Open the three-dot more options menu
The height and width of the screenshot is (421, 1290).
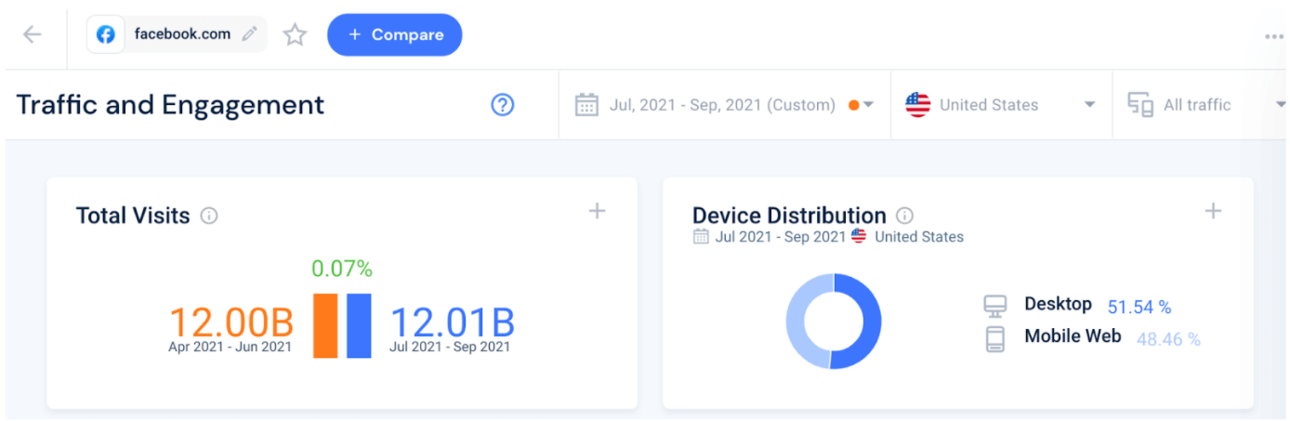click(1272, 37)
